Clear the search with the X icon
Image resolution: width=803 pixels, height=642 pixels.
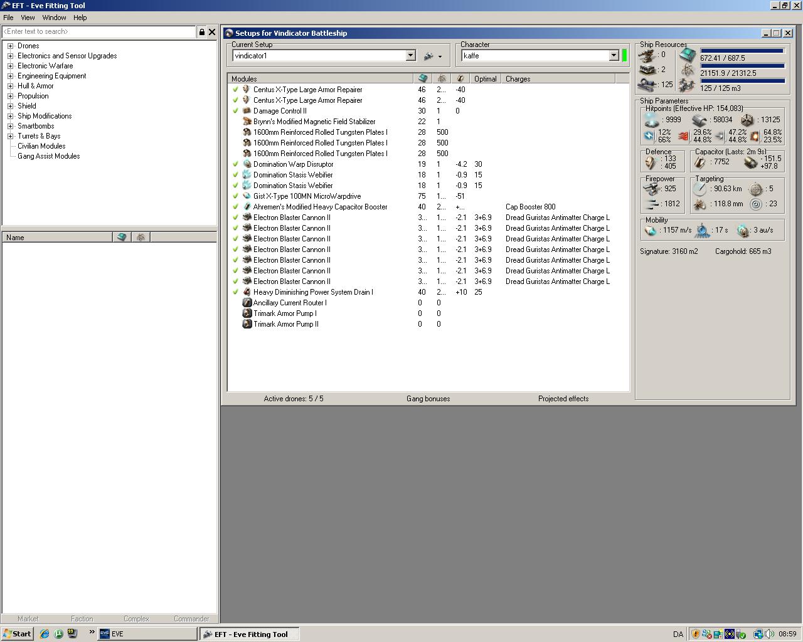(x=212, y=31)
